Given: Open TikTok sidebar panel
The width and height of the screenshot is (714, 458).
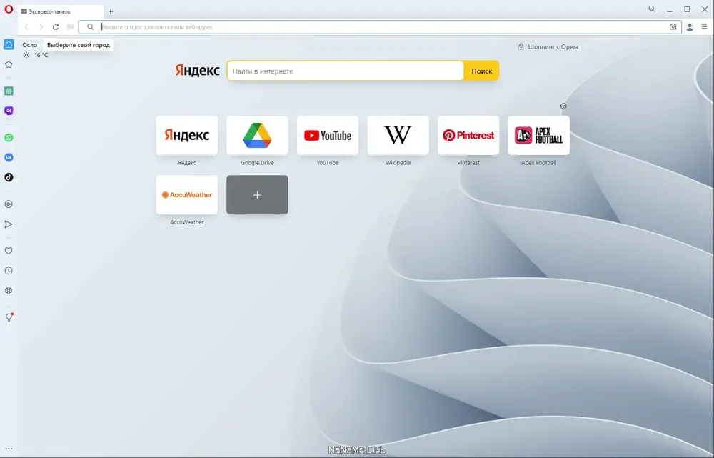Looking at the screenshot, I should [9, 177].
